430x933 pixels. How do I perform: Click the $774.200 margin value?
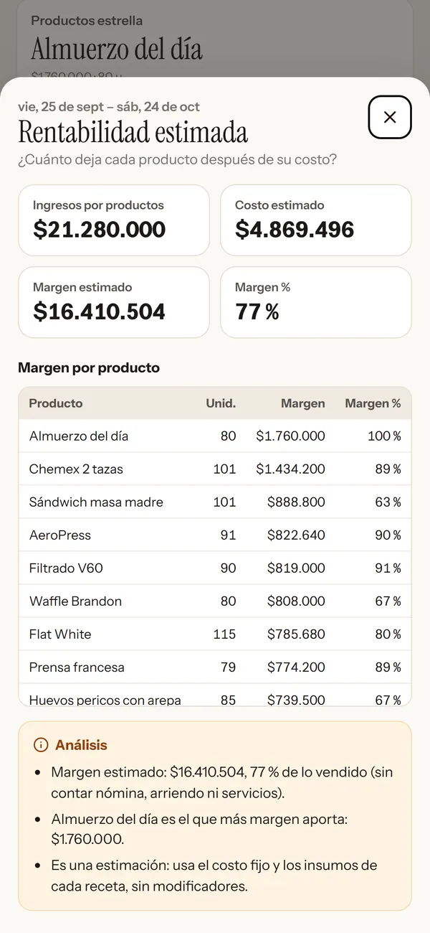pos(296,667)
